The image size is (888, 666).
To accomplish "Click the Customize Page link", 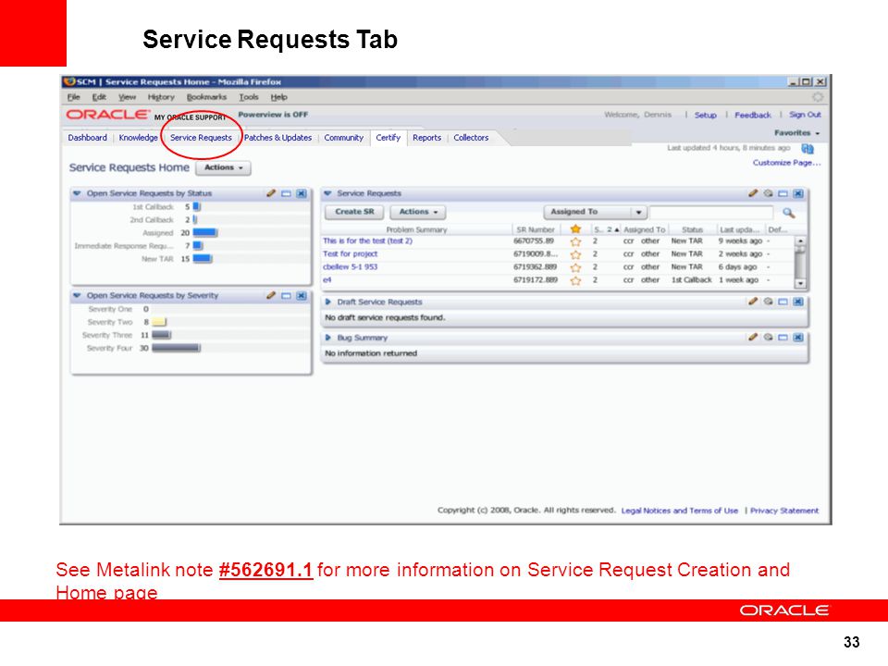I will coord(786,163).
